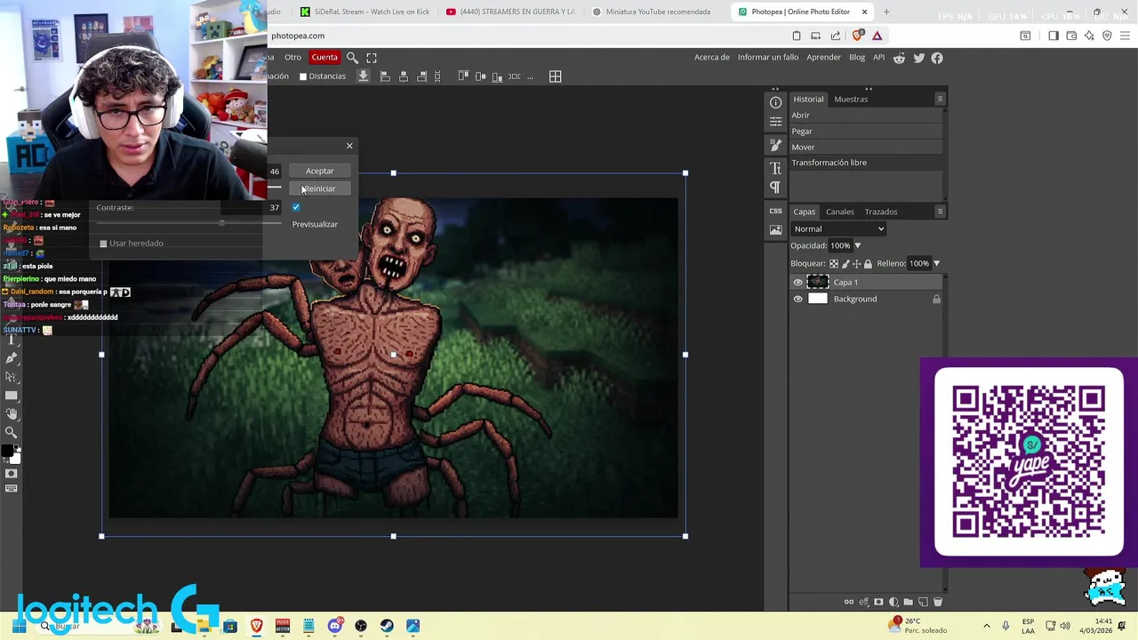Open the Character panel icon
Image resolution: width=1138 pixels, height=640 pixels.
point(775,168)
